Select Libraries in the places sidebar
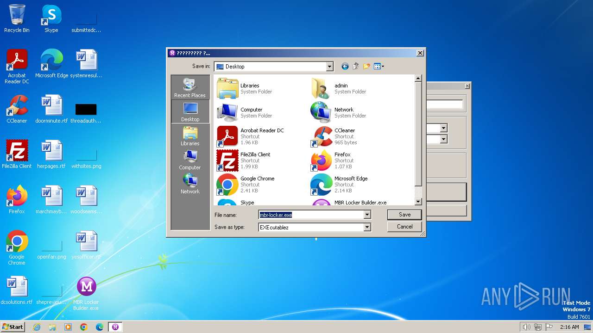The width and height of the screenshot is (593, 333). [190, 136]
